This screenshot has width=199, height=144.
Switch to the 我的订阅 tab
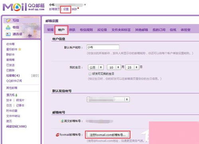[159, 30]
